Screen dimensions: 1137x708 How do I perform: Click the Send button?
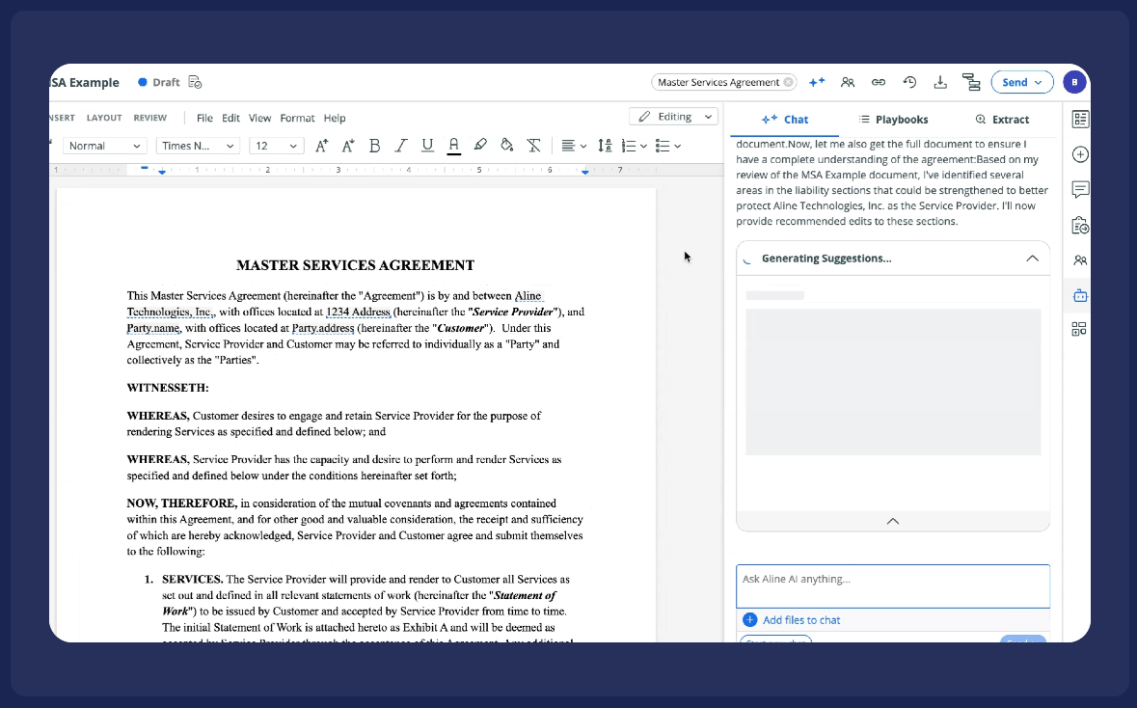click(x=1021, y=82)
